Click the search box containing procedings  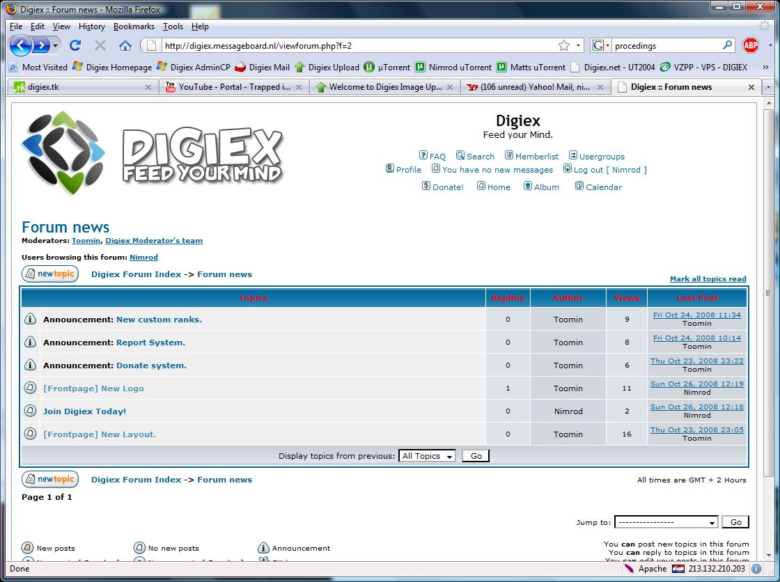[666, 46]
